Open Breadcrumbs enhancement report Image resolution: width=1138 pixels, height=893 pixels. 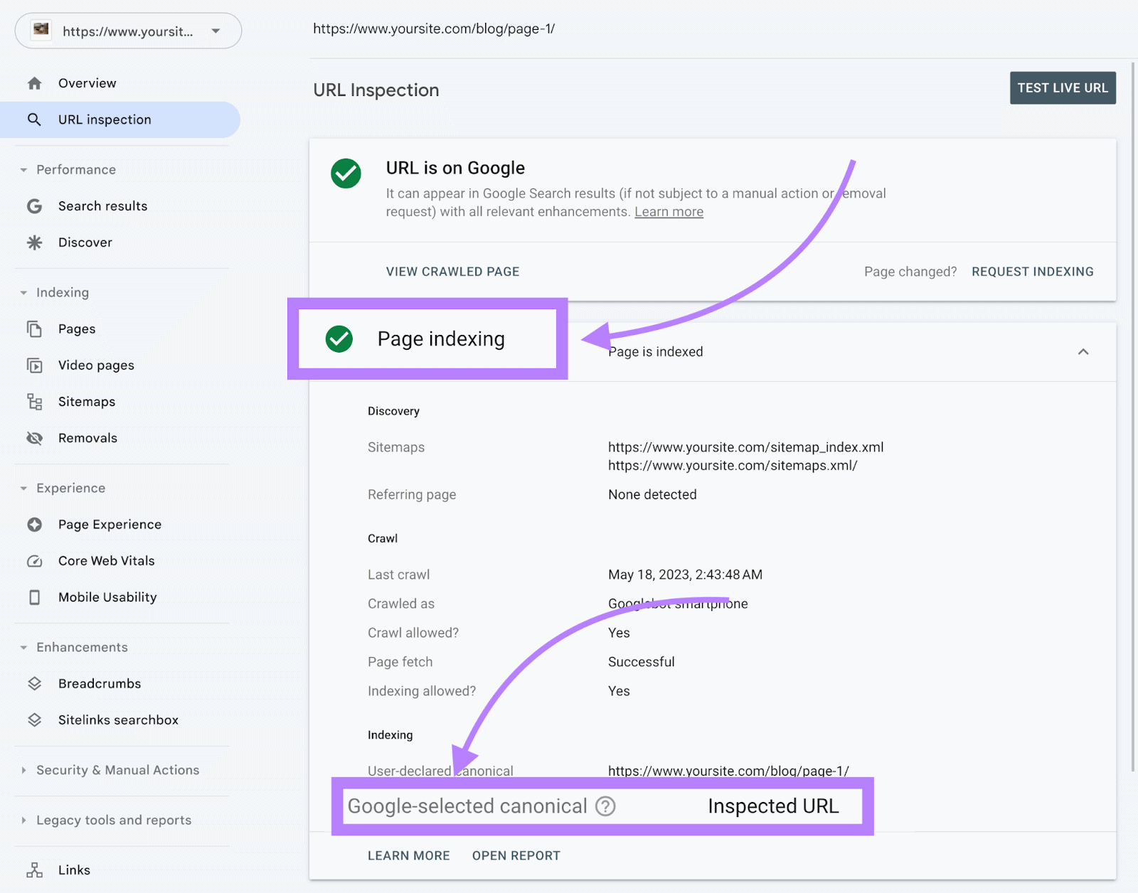[121, 684]
